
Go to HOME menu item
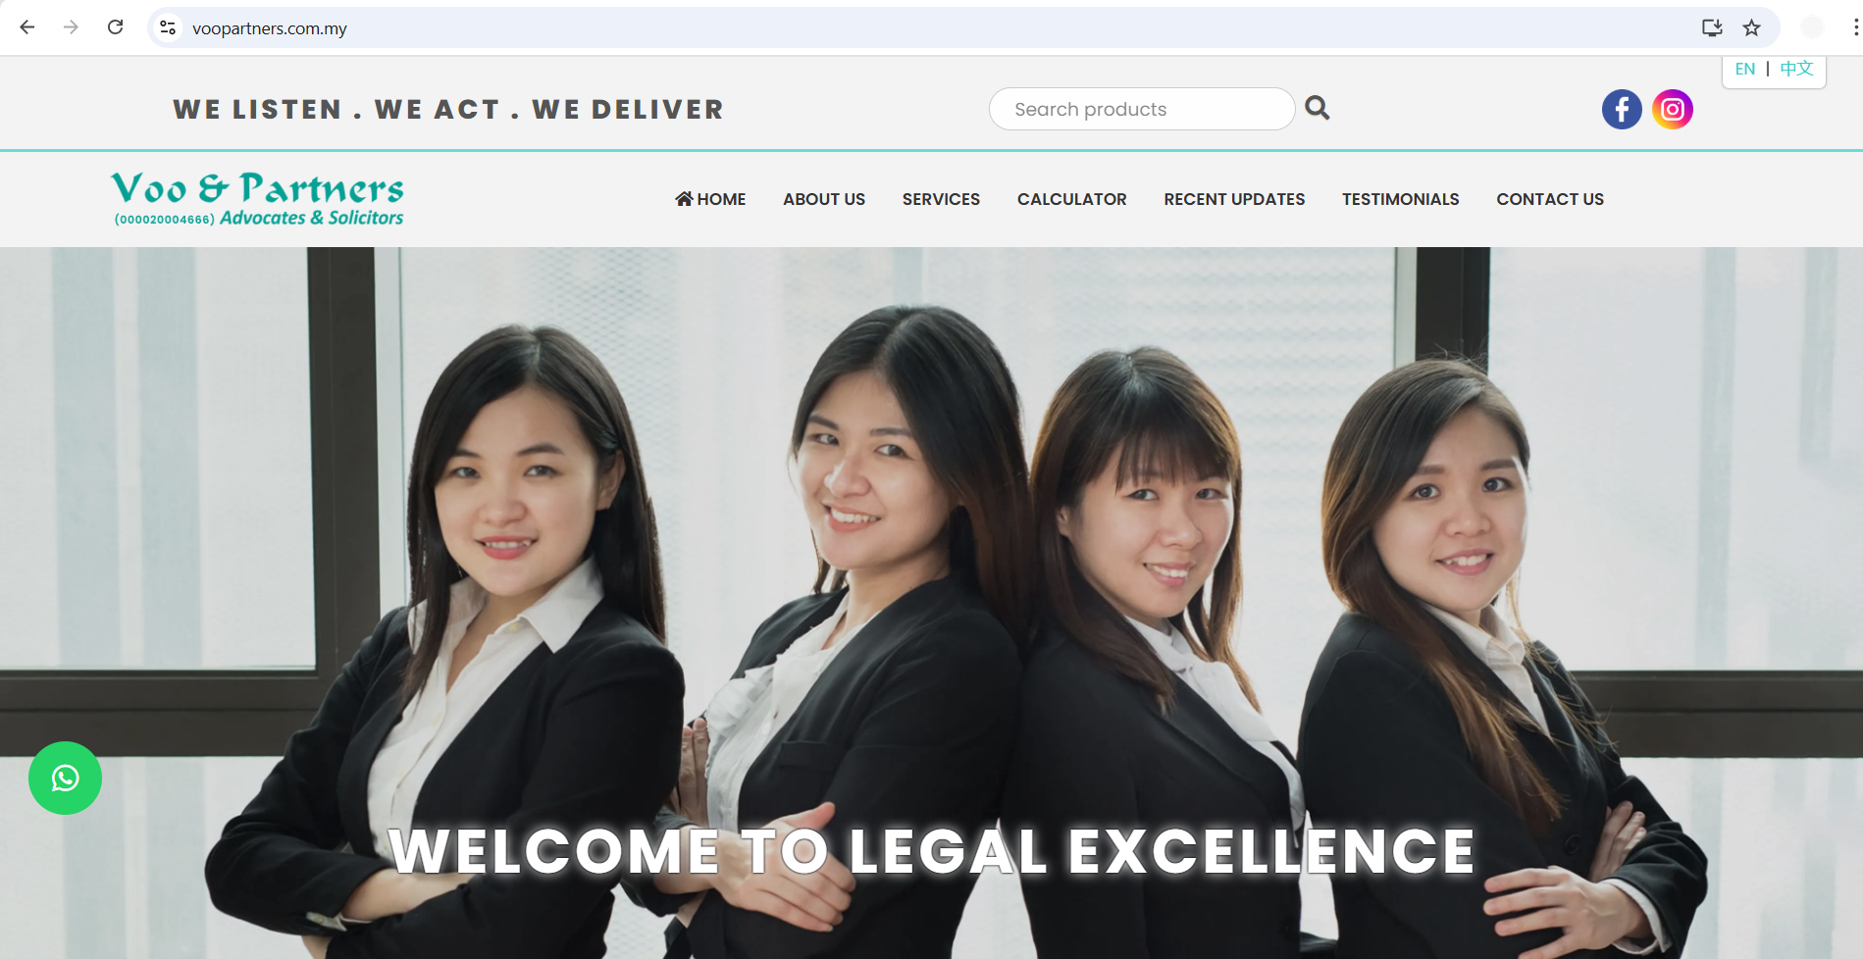pyautogui.click(x=710, y=199)
